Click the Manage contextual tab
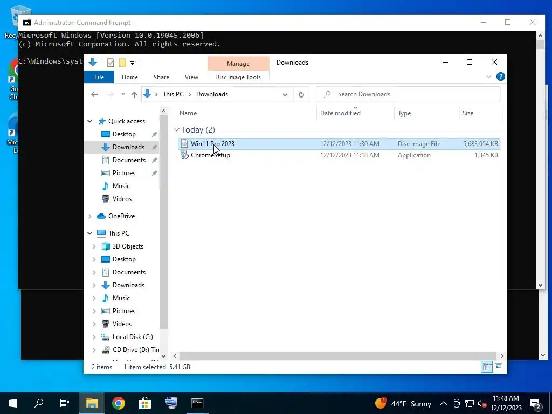Screen dimensions: 552x414 238,64
